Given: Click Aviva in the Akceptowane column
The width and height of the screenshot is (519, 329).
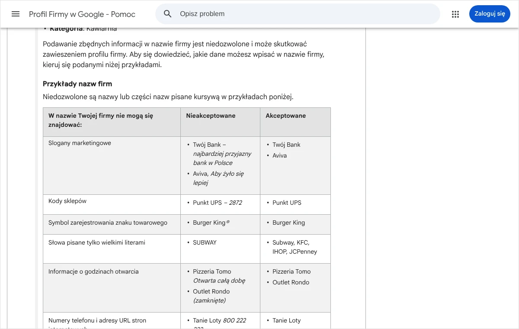Looking at the screenshot, I should (x=279, y=155).
